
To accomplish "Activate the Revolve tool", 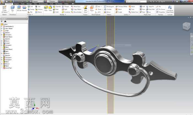I will [25, 9].
